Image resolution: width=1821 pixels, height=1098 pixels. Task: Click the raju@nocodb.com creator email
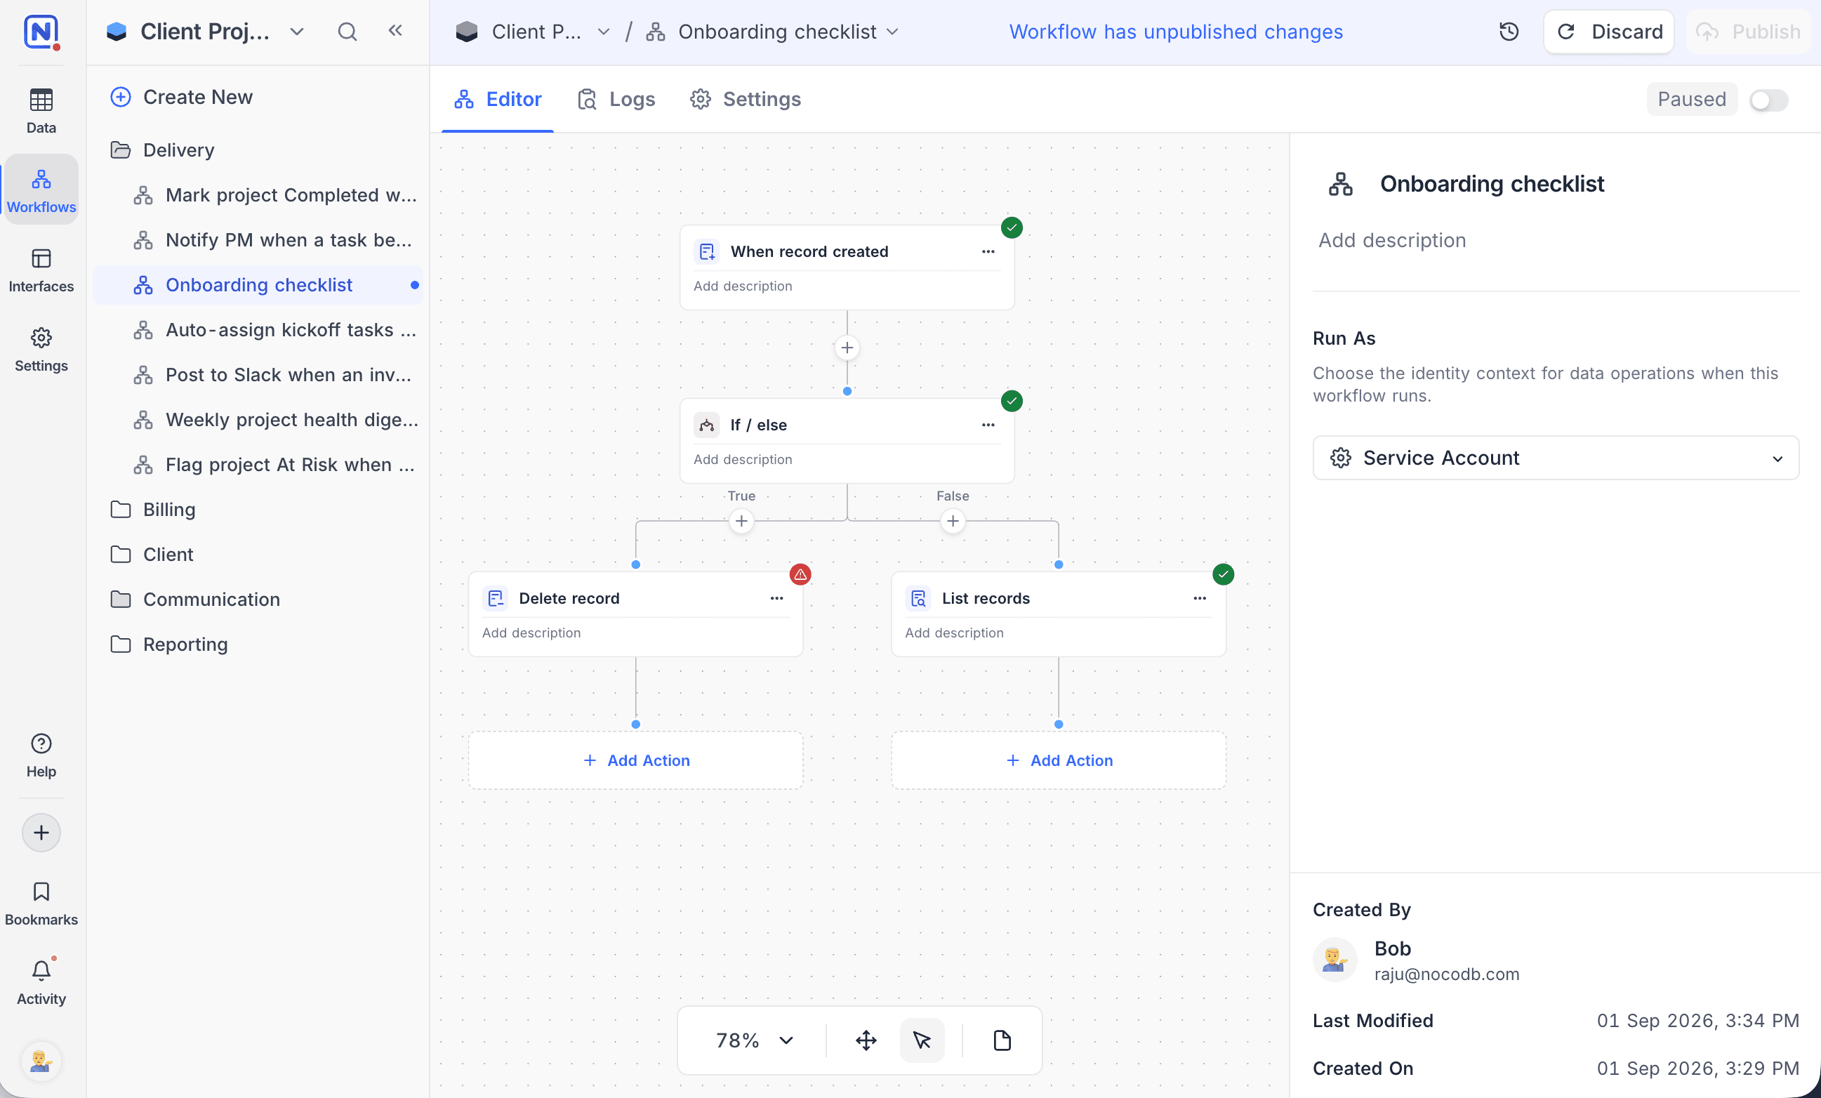[1446, 974]
